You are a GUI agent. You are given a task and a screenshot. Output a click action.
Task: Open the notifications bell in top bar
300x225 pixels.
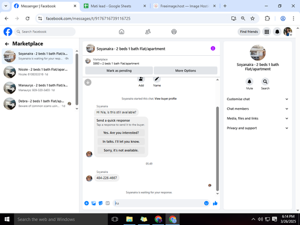(x=277, y=32)
